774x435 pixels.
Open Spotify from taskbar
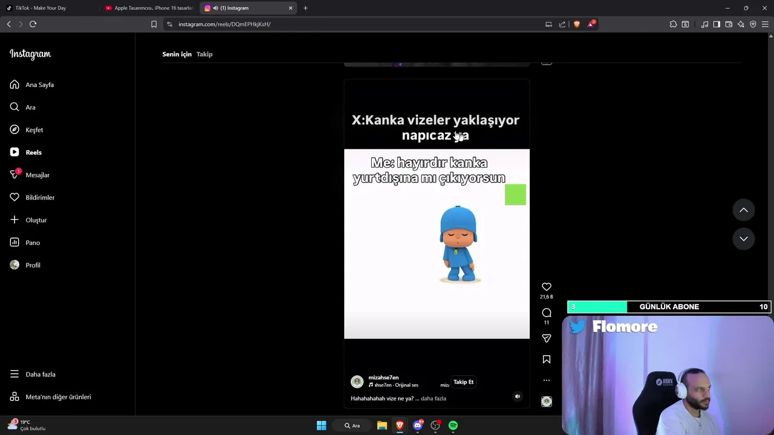(453, 425)
